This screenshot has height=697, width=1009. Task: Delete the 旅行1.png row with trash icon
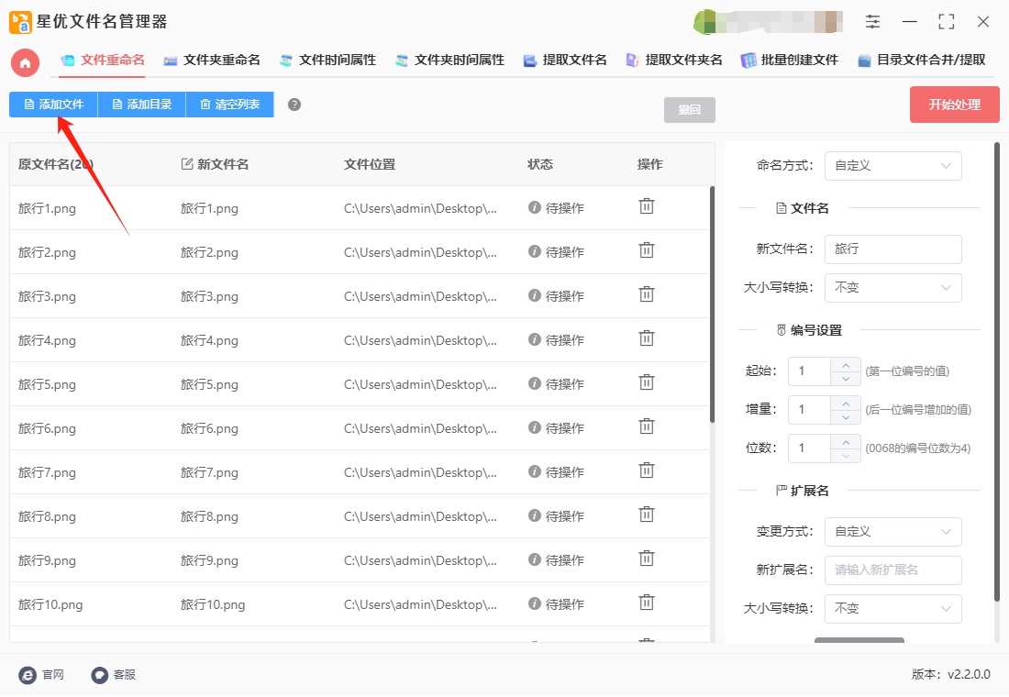pos(647,206)
